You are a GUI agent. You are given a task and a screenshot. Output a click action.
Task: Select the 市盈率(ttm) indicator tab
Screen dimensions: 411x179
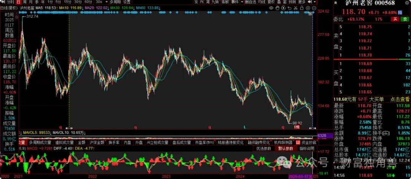pyautogui.click(x=205, y=143)
